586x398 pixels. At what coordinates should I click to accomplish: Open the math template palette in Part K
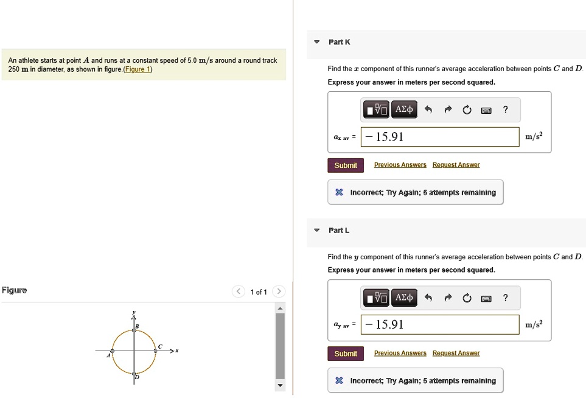tap(375, 109)
